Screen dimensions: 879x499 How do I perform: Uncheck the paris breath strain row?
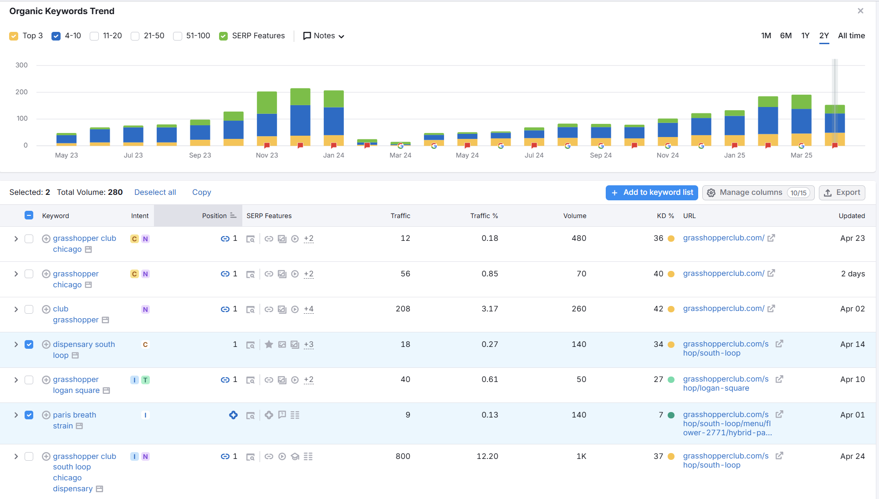pyautogui.click(x=29, y=415)
